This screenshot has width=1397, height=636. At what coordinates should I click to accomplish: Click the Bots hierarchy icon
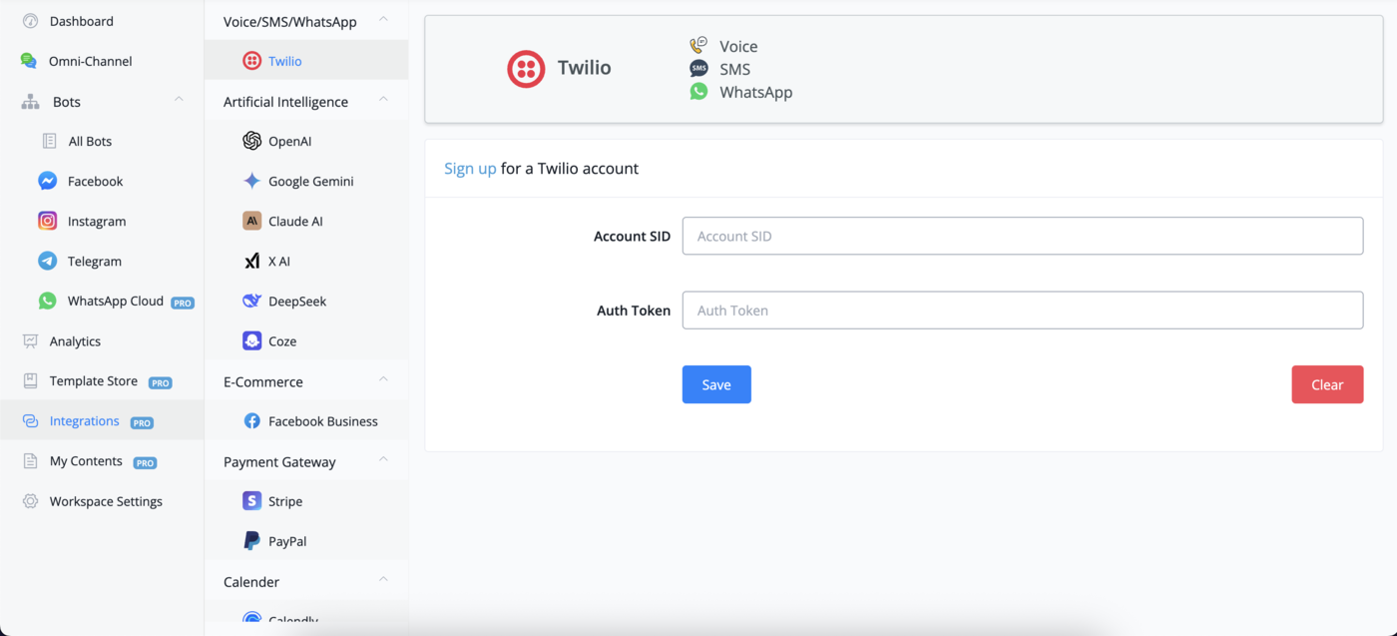[x=30, y=102]
